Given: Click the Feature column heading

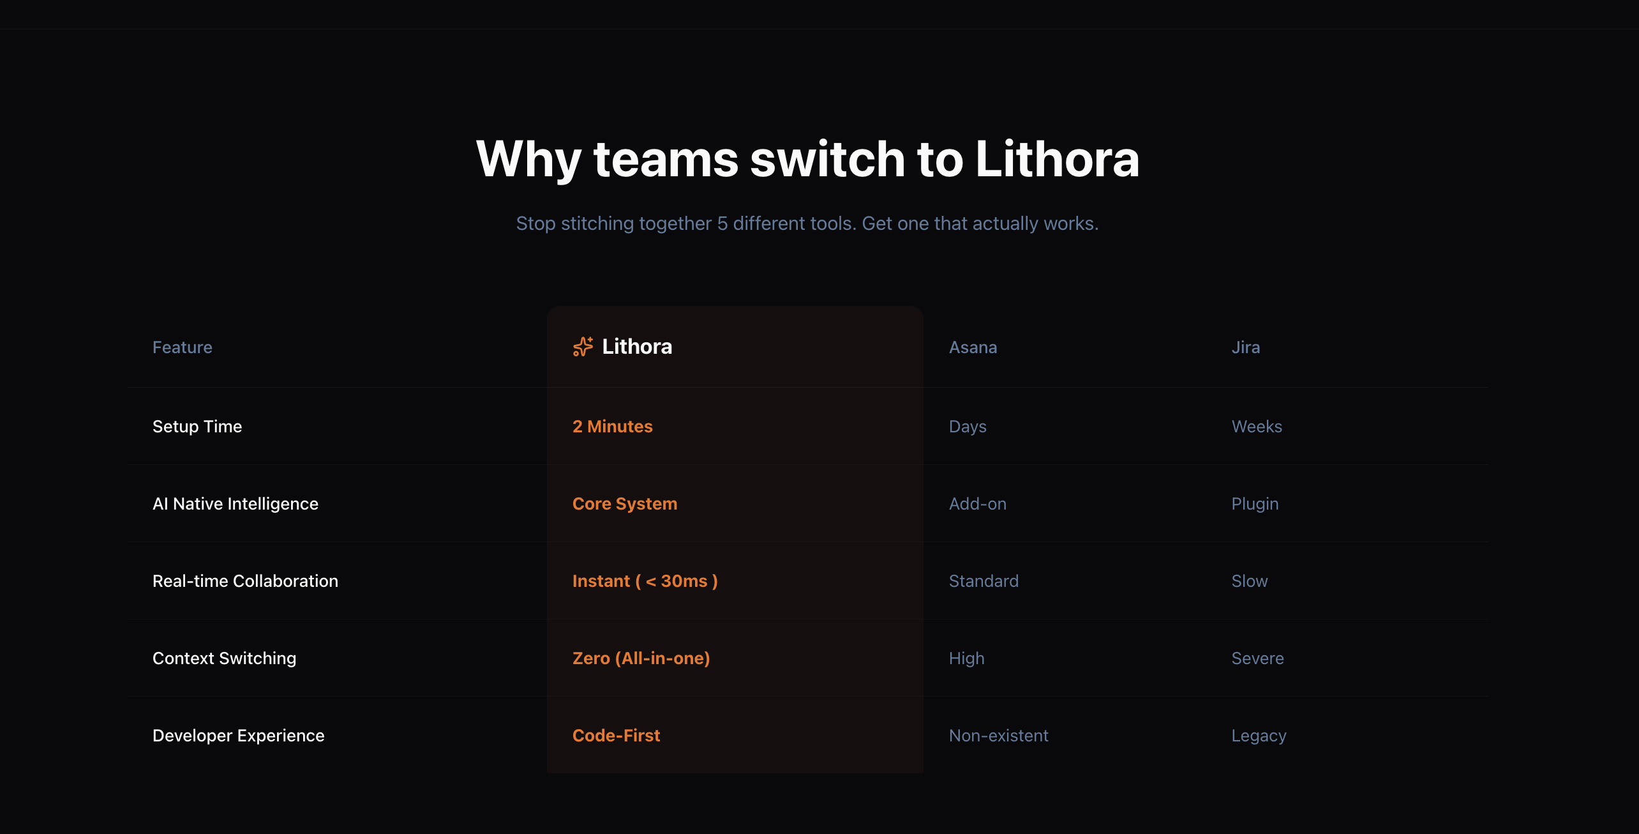Looking at the screenshot, I should tap(182, 347).
